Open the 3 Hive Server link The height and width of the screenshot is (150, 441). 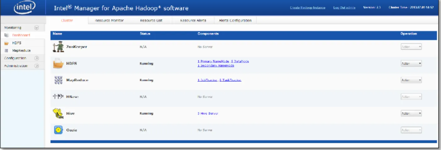tap(208, 113)
